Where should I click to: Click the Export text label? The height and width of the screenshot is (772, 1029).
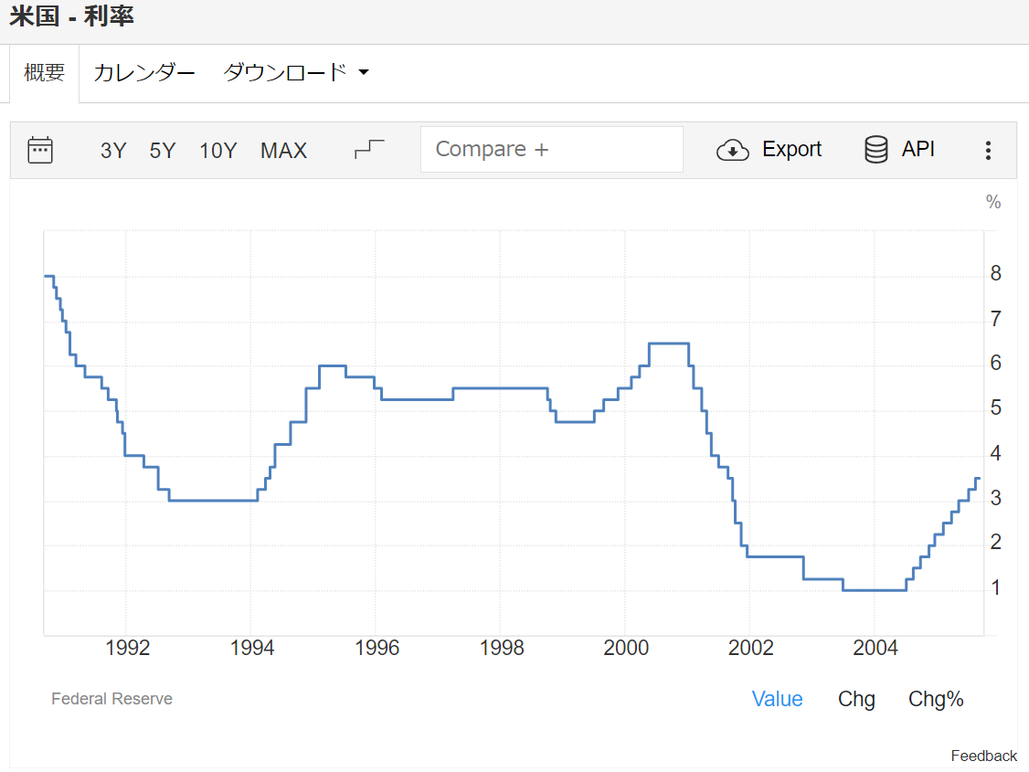pyautogui.click(x=791, y=150)
